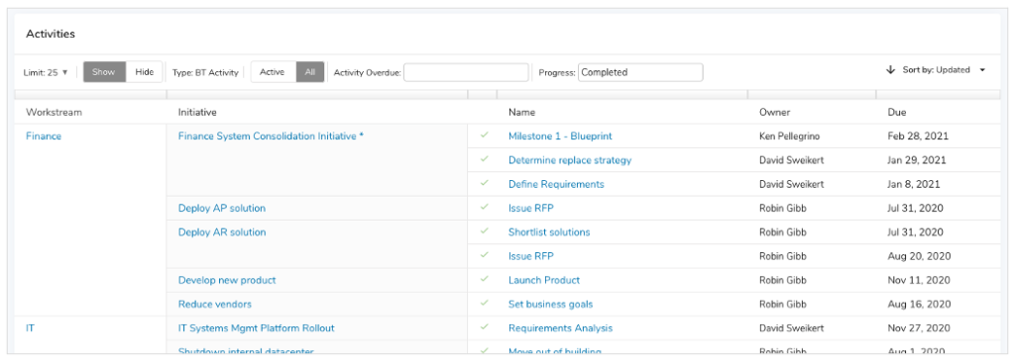The width and height of the screenshot is (1015, 361).
Task: Open the IT workstream link
Action: (x=31, y=327)
